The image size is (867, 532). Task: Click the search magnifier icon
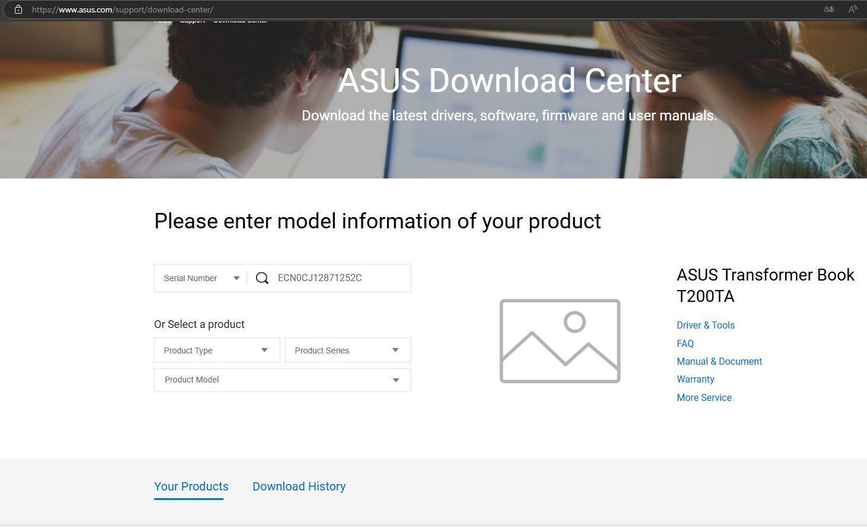pos(262,278)
